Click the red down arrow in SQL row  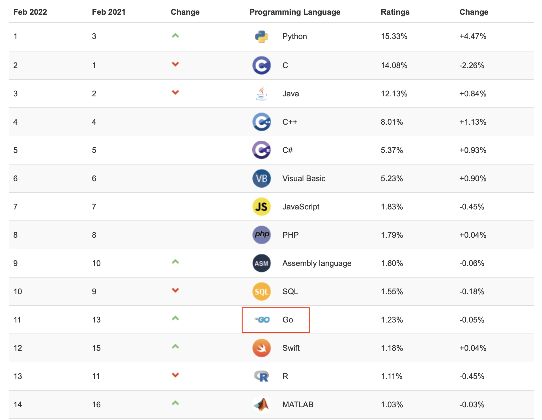click(175, 290)
